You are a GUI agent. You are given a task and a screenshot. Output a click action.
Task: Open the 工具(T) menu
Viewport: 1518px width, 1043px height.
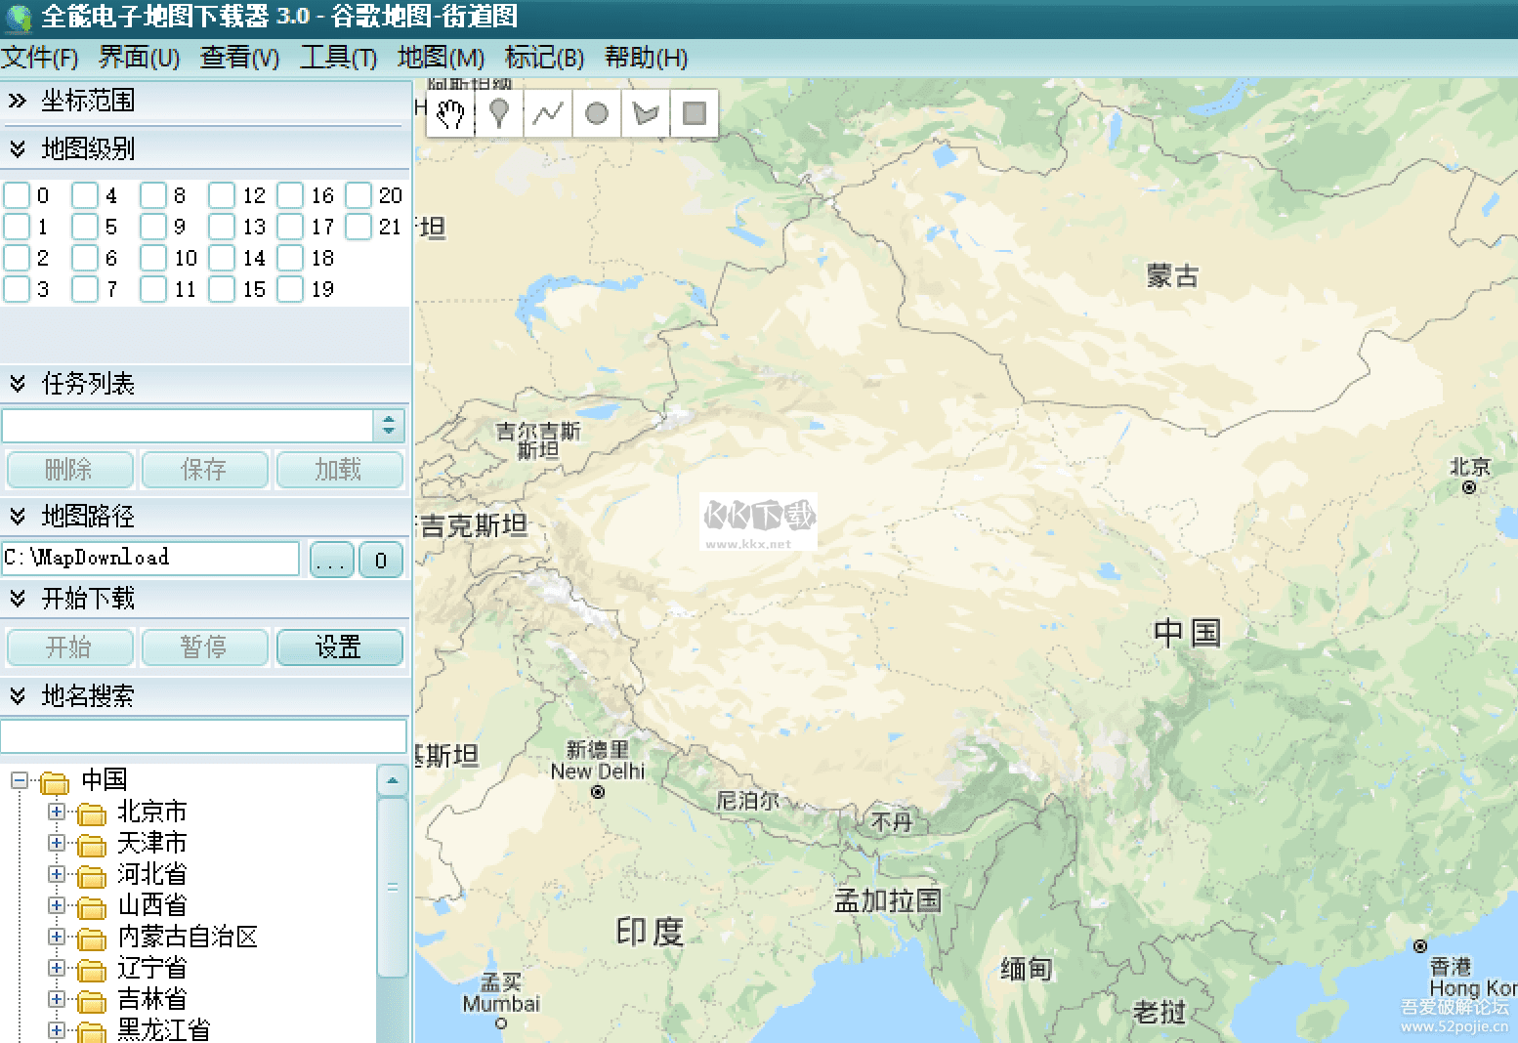(x=338, y=58)
